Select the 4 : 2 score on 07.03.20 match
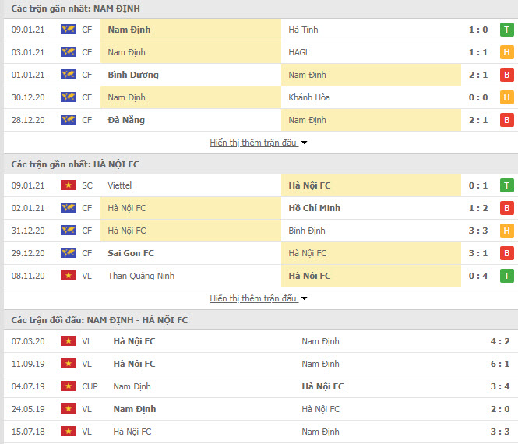Image resolution: width=518 pixels, height=444 pixels. pyautogui.click(x=500, y=341)
